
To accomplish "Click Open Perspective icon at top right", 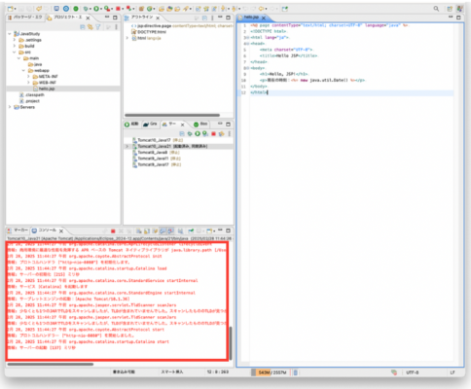I will 450,9.
